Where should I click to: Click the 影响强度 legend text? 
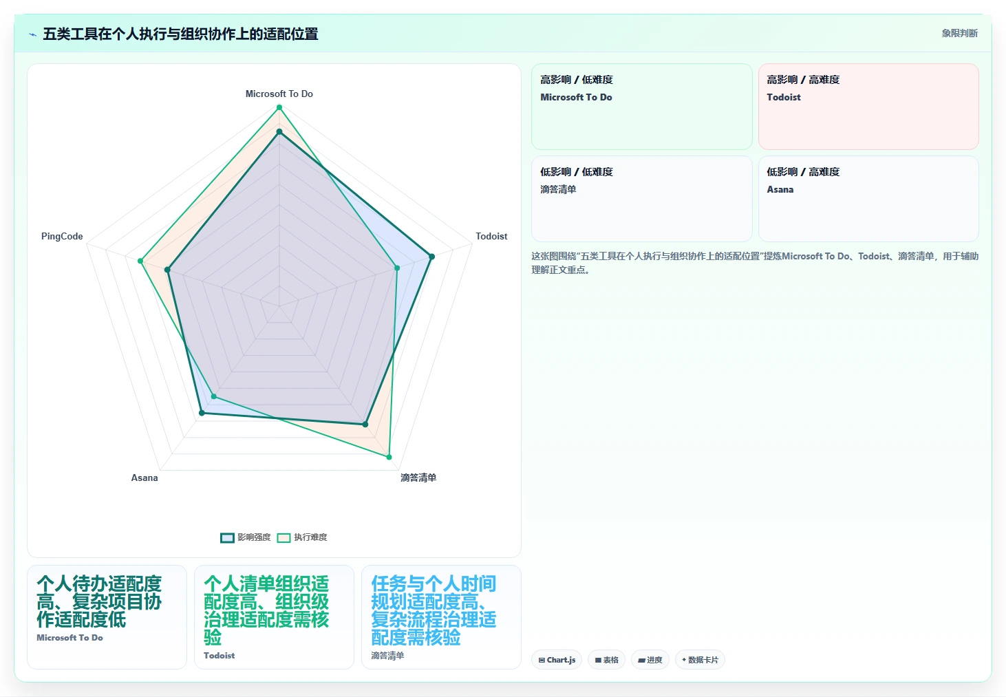254,537
